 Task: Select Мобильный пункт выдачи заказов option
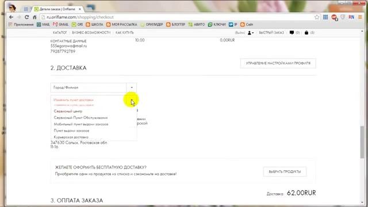(81, 124)
